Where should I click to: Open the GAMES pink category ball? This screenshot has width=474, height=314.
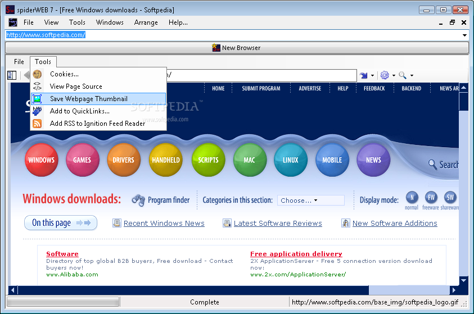pos(82,160)
